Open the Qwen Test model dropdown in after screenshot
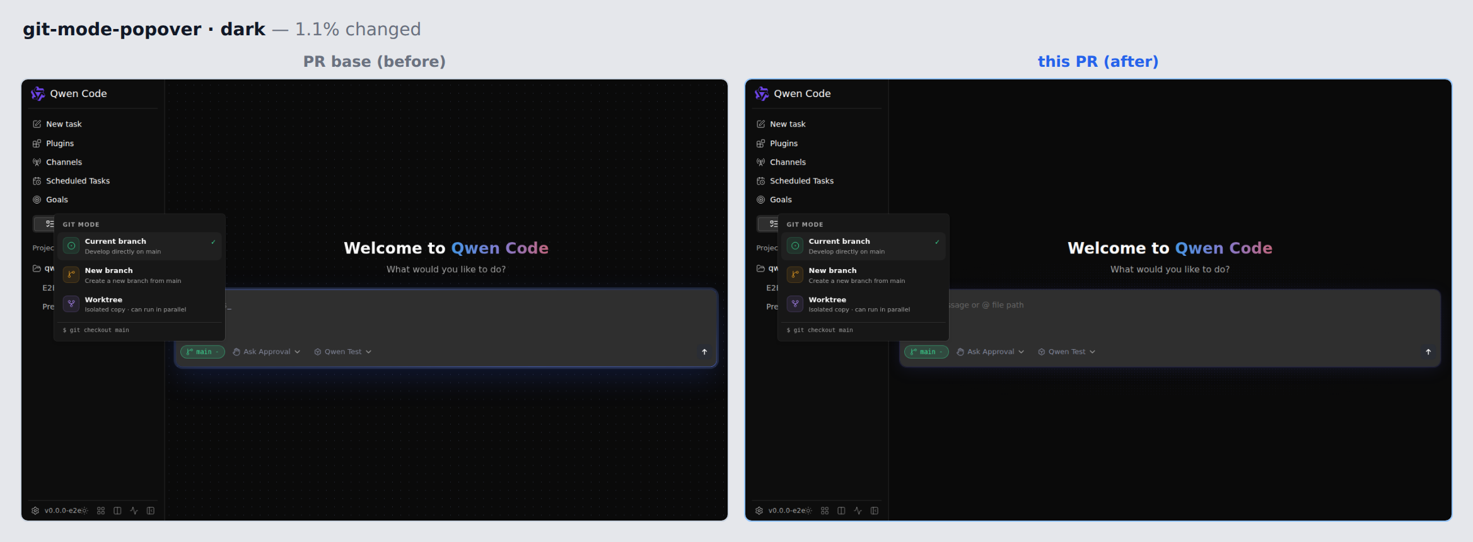Image resolution: width=1473 pixels, height=542 pixels. (1067, 352)
